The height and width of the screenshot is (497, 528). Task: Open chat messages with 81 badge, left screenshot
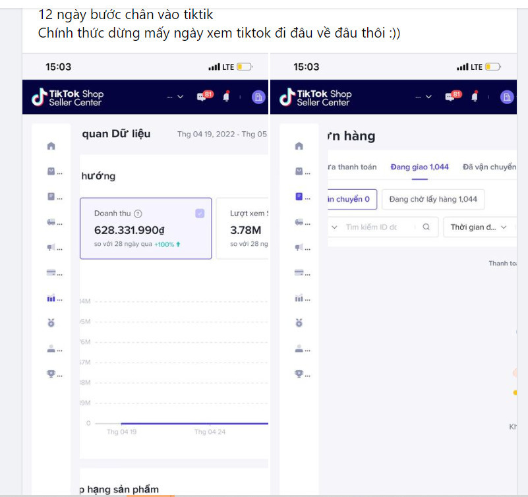point(205,96)
